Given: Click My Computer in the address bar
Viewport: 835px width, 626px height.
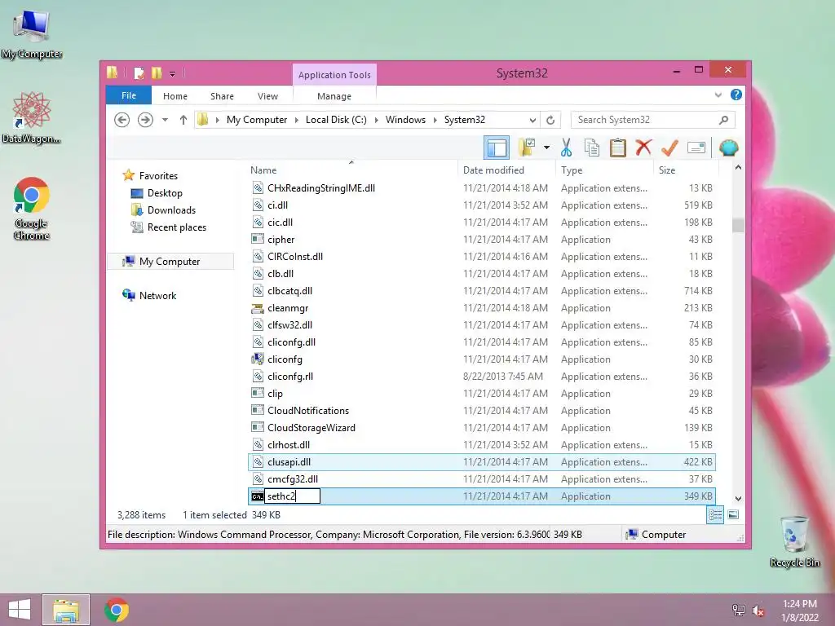Looking at the screenshot, I should [257, 120].
